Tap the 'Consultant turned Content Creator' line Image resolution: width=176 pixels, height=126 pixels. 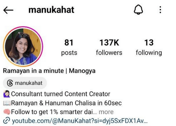coord(61,94)
